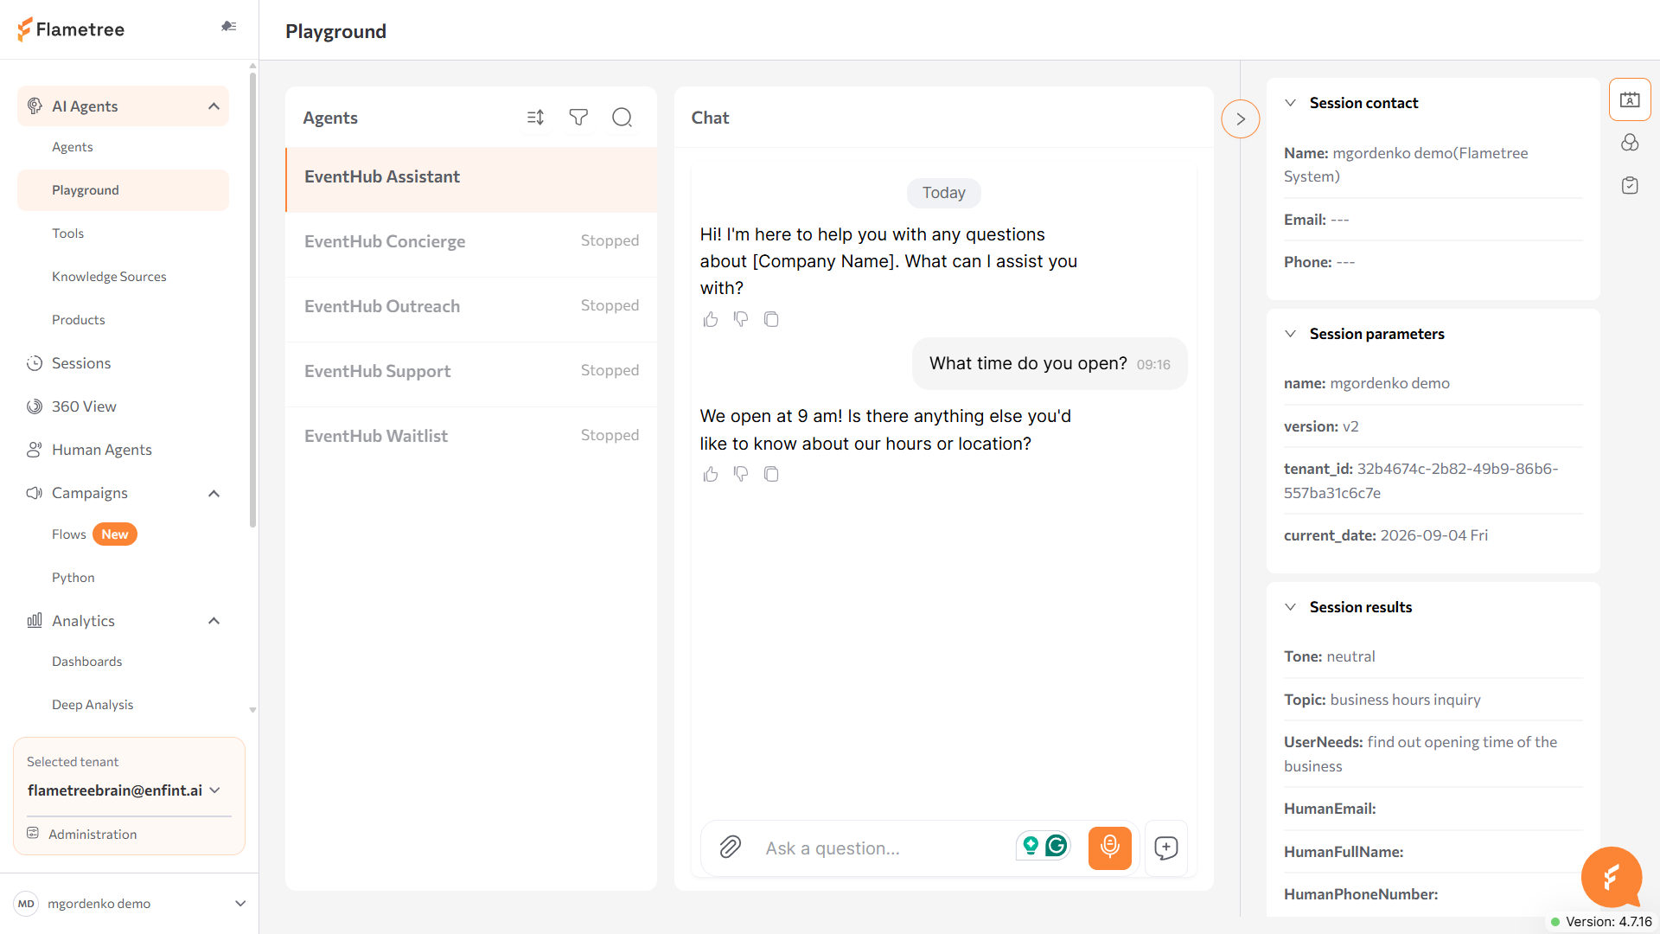Image resolution: width=1660 pixels, height=934 pixels.
Task: Collapse the right panel with arrow button
Action: click(x=1241, y=119)
